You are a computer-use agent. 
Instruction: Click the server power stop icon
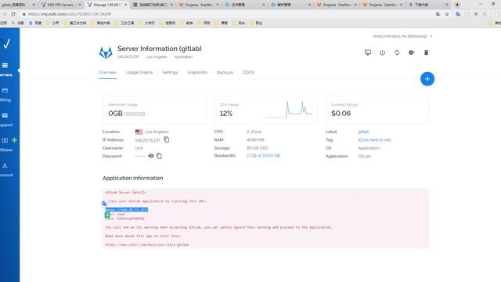382,52
